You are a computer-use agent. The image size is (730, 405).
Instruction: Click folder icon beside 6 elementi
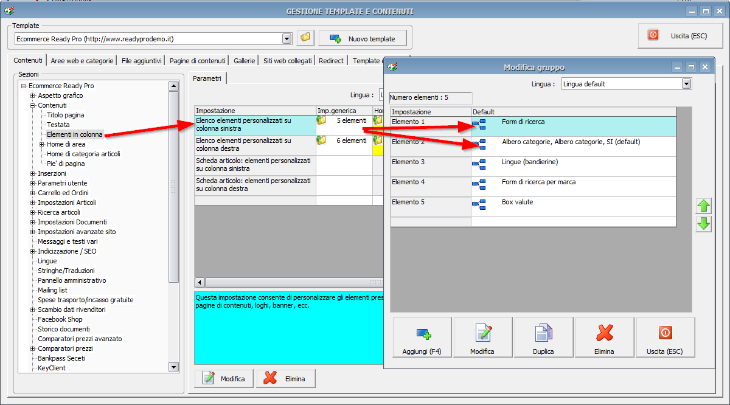(x=321, y=140)
